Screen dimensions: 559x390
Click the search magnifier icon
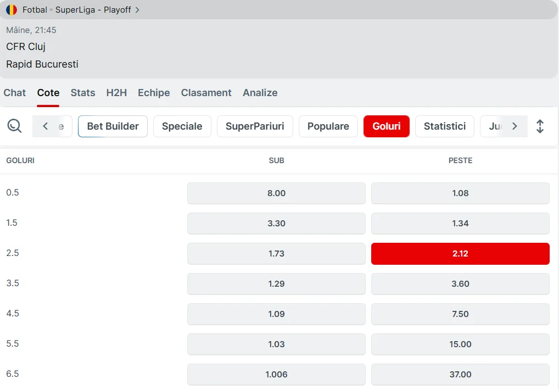click(14, 126)
